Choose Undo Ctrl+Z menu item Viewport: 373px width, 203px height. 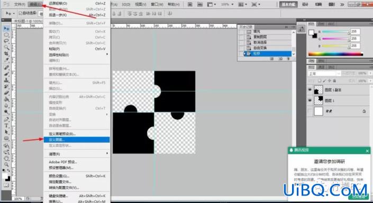click(77, 3)
